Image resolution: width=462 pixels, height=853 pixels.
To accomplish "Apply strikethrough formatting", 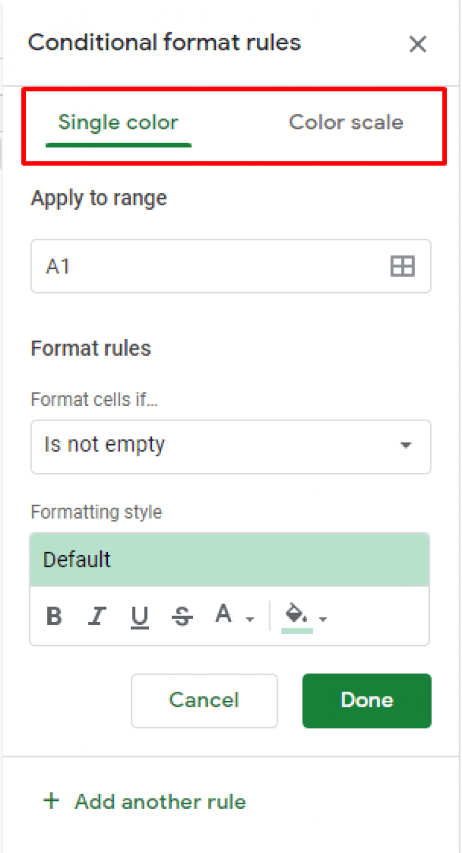I will coord(182,616).
